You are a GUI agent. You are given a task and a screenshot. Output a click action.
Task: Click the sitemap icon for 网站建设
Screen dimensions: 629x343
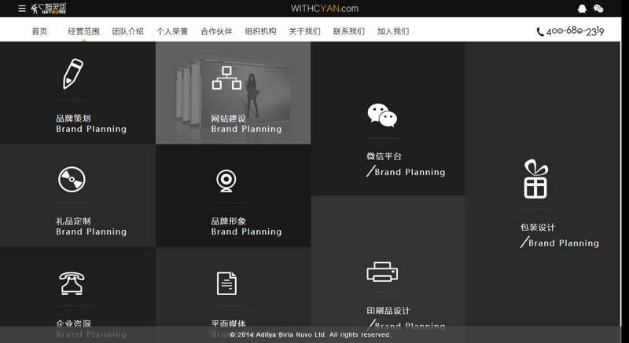coord(226,78)
